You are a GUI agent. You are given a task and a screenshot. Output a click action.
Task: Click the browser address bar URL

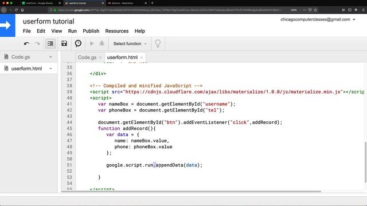pos(169,10)
